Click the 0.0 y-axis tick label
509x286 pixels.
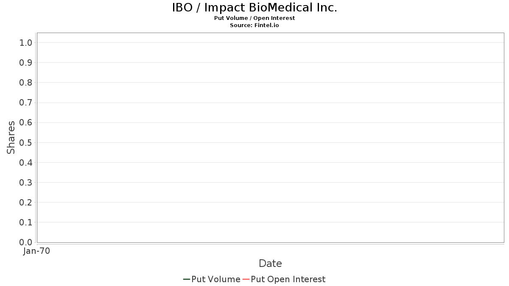click(26, 242)
